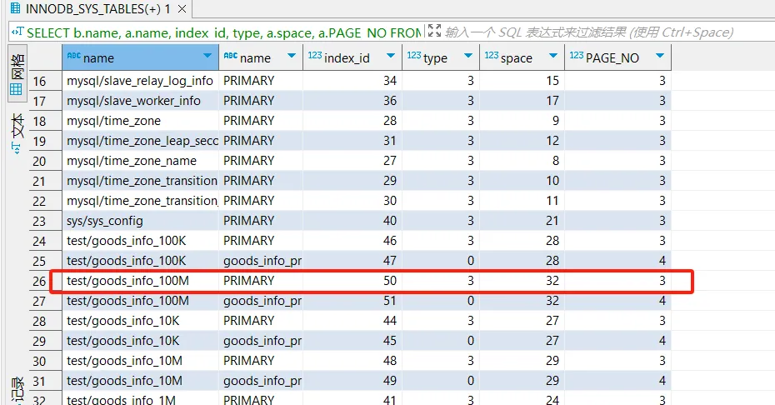Image resolution: width=775 pixels, height=405 pixels.
Task: Click space value 32 in row 26
Action: point(522,281)
